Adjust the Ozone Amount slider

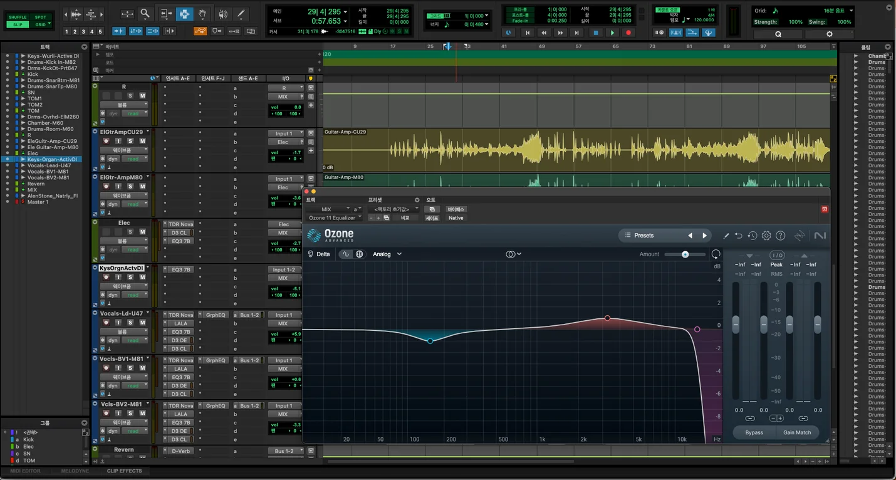(685, 254)
